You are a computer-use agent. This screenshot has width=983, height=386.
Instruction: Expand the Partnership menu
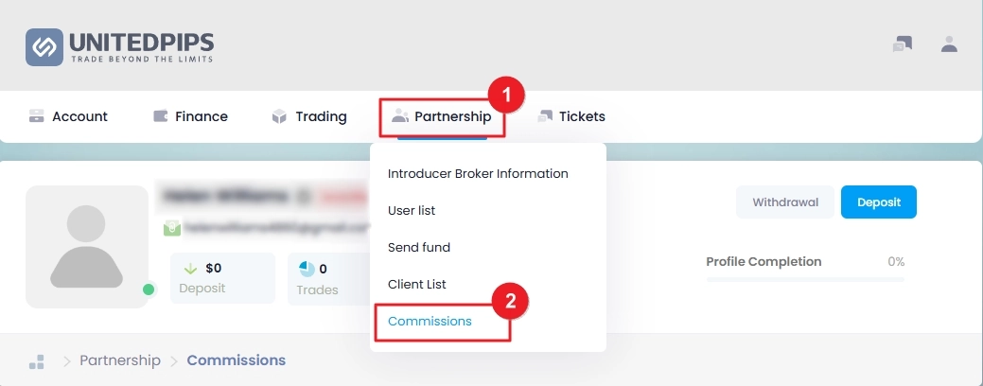442,116
